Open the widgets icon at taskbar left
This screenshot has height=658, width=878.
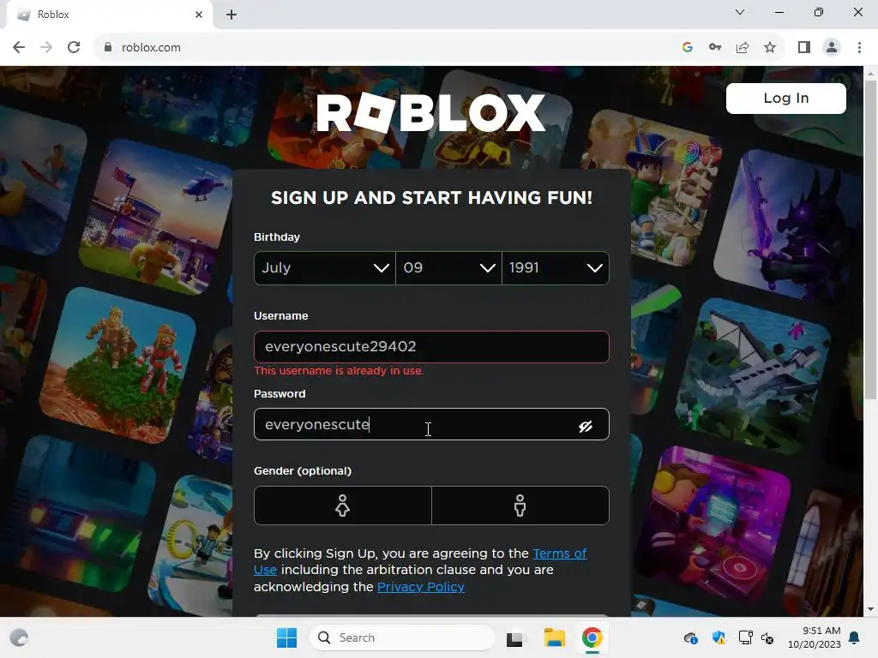pyautogui.click(x=19, y=637)
